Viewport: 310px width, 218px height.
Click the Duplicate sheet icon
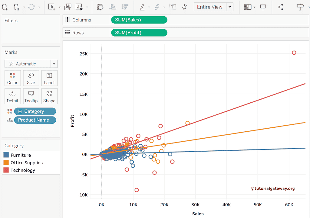68,7
